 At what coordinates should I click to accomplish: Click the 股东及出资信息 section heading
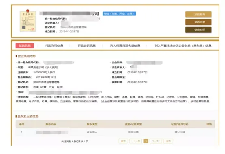pyautogui.click(x=28, y=116)
